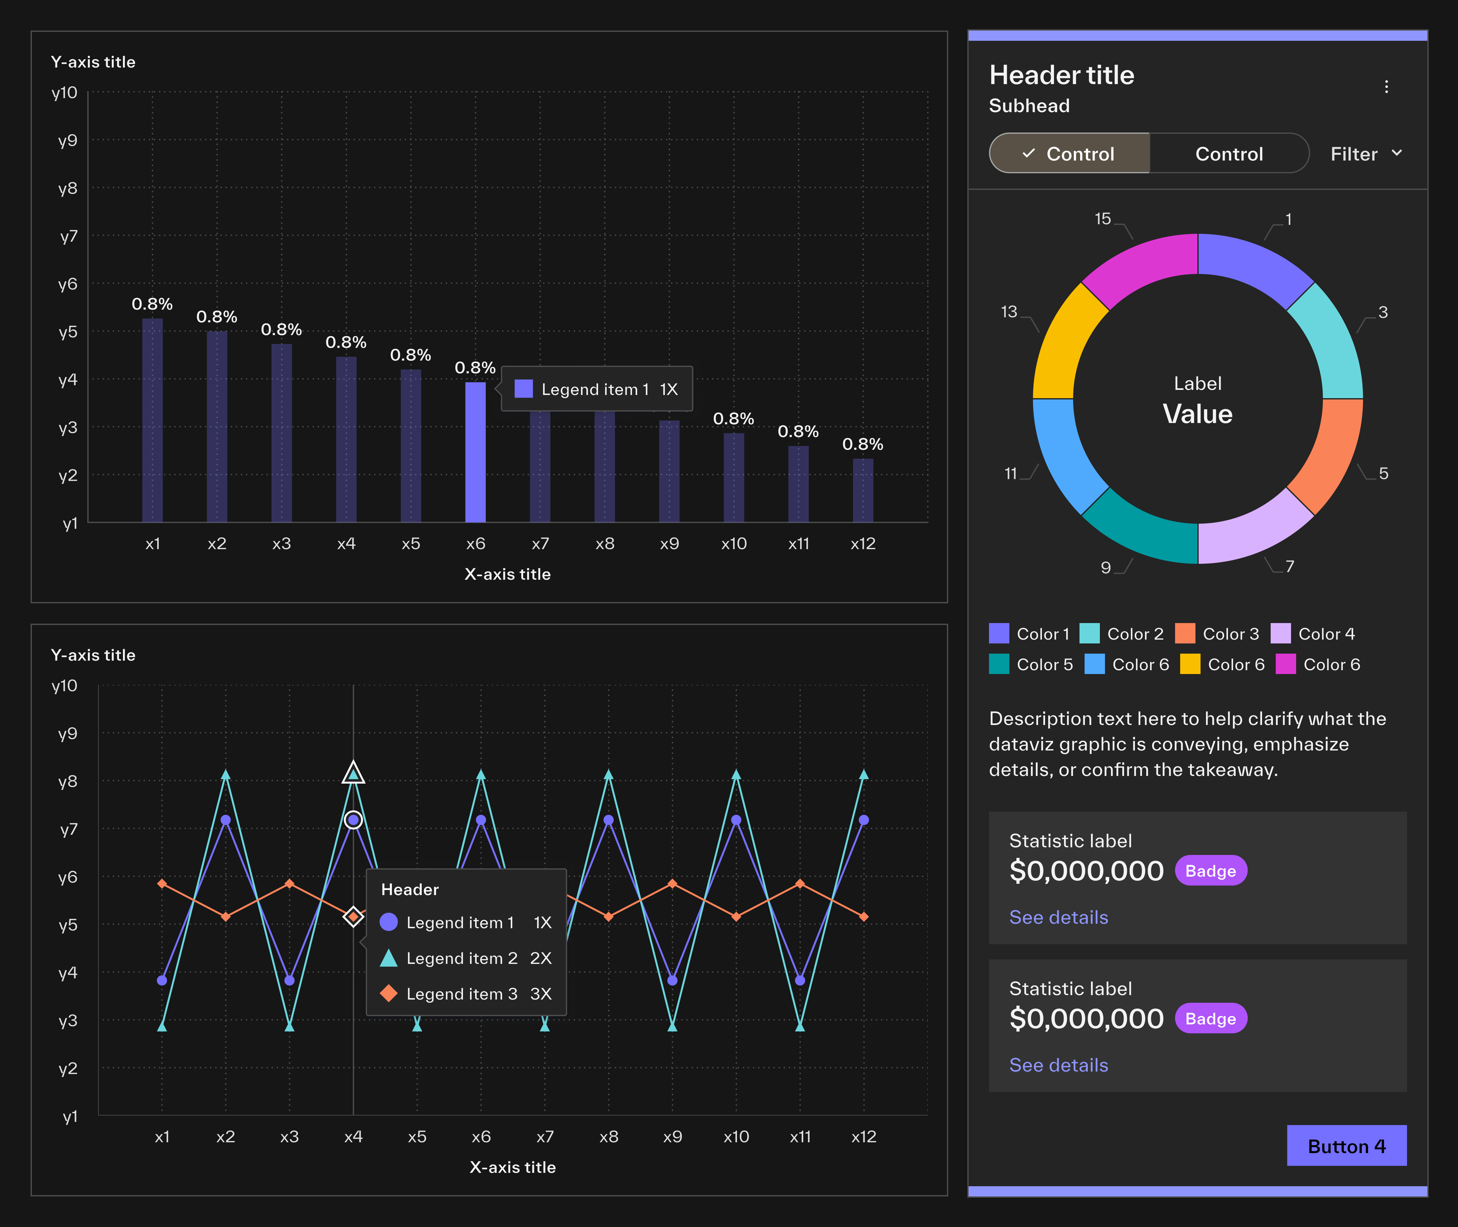1458x1227 pixels.
Task: Click Legend item 3 diamond in tooltip
Action: 389,994
